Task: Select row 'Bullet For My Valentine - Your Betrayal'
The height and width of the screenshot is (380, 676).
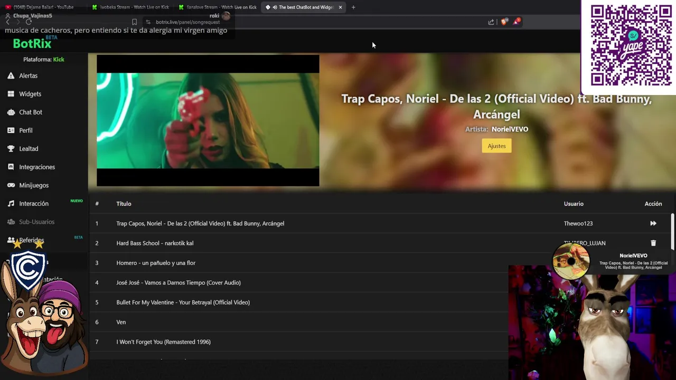Action: click(380, 302)
